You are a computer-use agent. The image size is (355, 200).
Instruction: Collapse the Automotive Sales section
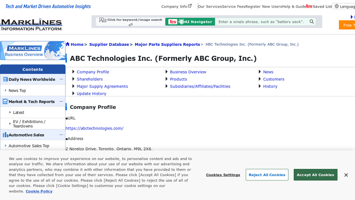[x=61, y=135]
